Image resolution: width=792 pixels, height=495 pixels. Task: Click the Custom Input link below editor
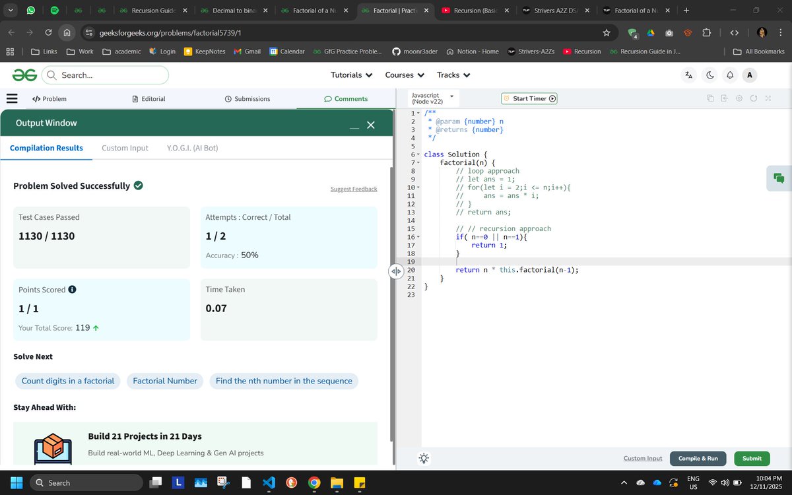643,458
